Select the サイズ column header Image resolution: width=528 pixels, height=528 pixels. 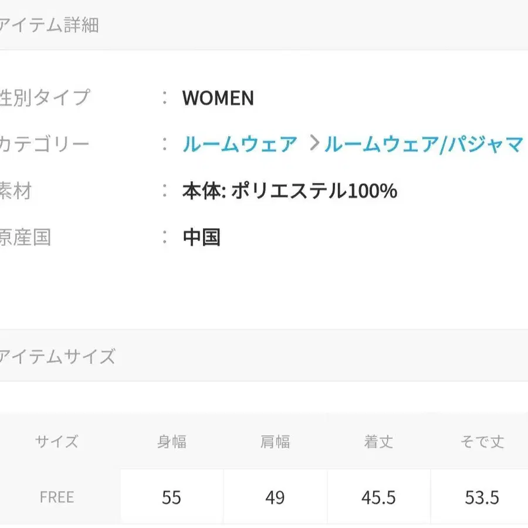pyautogui.click(x=56, y=442)
